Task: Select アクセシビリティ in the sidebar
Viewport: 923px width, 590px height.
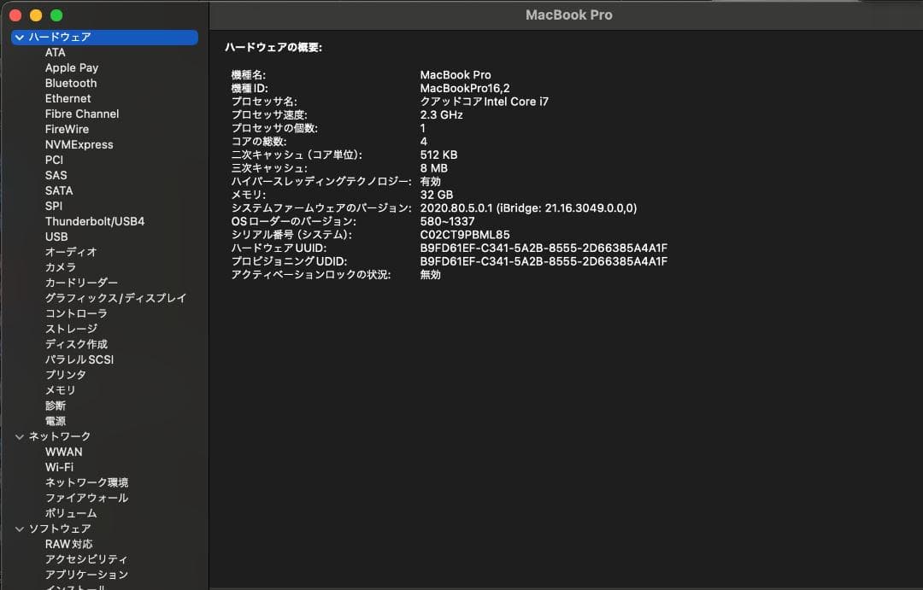Action: pyautogui.click(x=86, y=559)
